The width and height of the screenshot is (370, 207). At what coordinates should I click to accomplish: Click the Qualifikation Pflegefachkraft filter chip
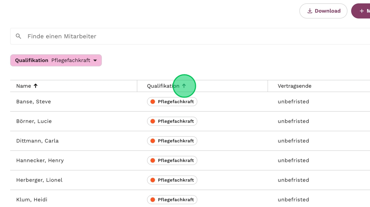tap(56, 61)
